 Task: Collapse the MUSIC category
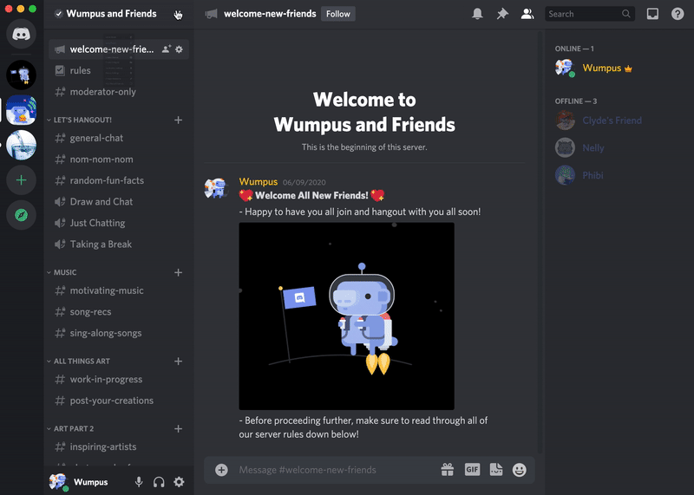click(62, 272)
